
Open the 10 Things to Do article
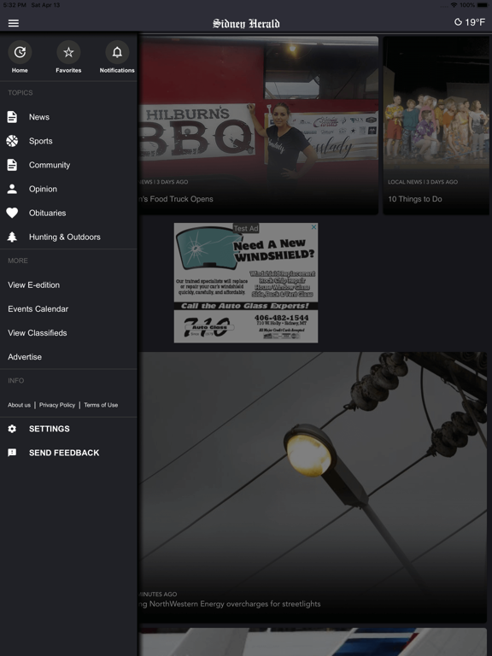436,126
